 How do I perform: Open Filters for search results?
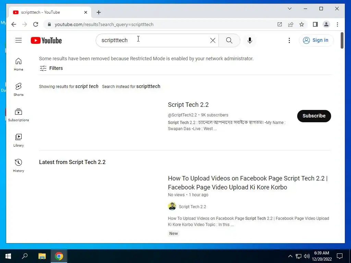tap(51, 68)
